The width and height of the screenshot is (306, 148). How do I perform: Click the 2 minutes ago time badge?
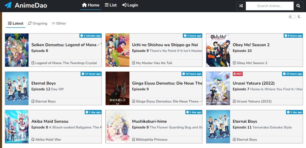pyautogui.click(x=91, y=36)
